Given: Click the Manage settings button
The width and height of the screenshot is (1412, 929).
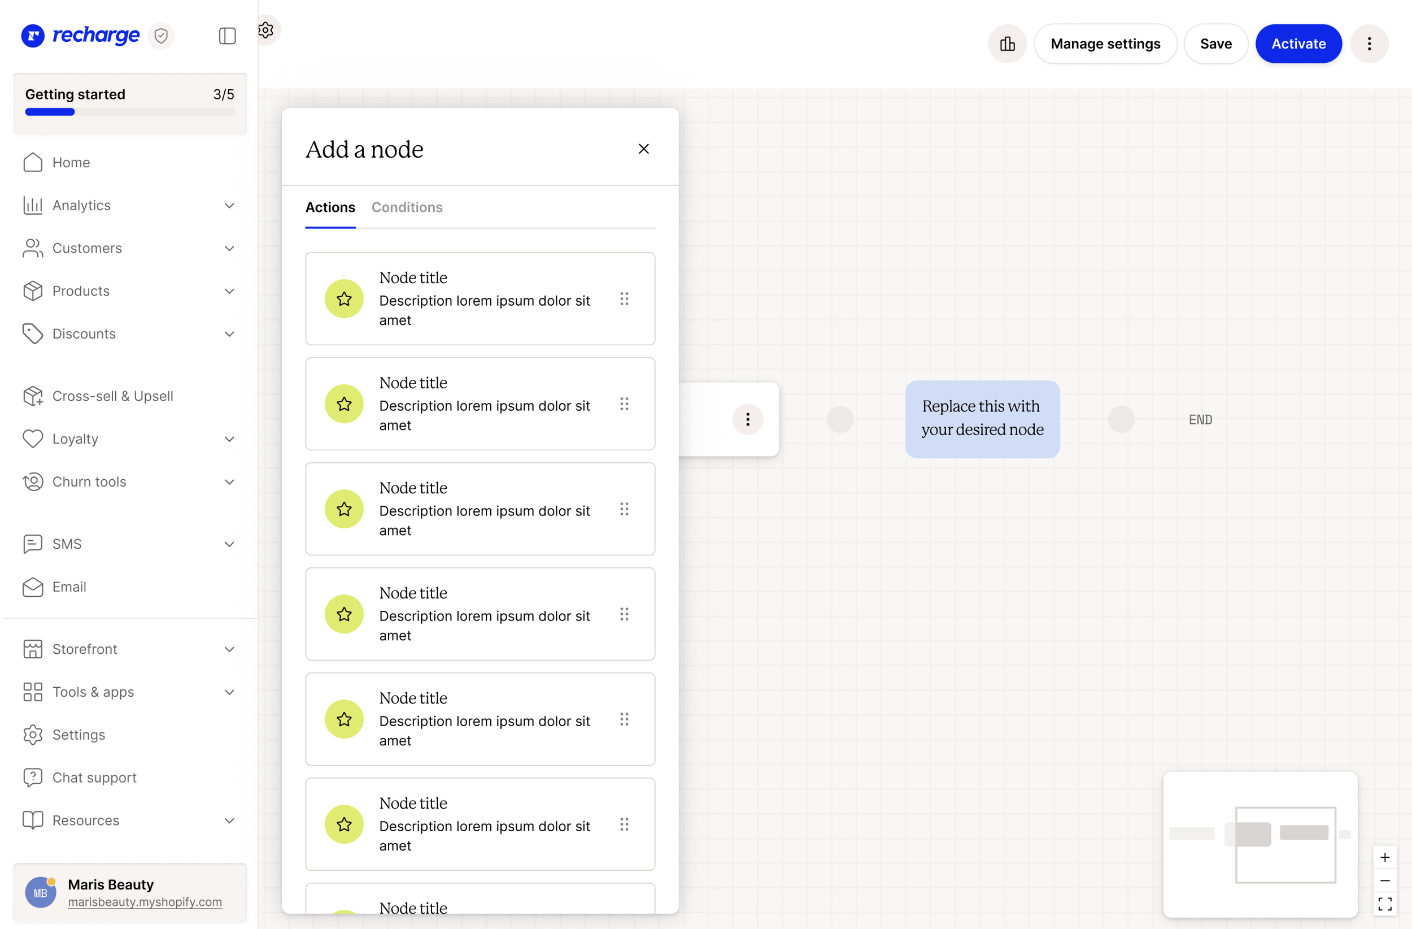Looking at the screenshot, I should [1105, 44].
